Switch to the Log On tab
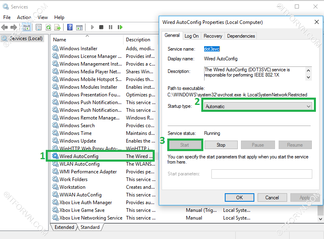The height and width of the screenshot is (239, 324). [191, 36]
